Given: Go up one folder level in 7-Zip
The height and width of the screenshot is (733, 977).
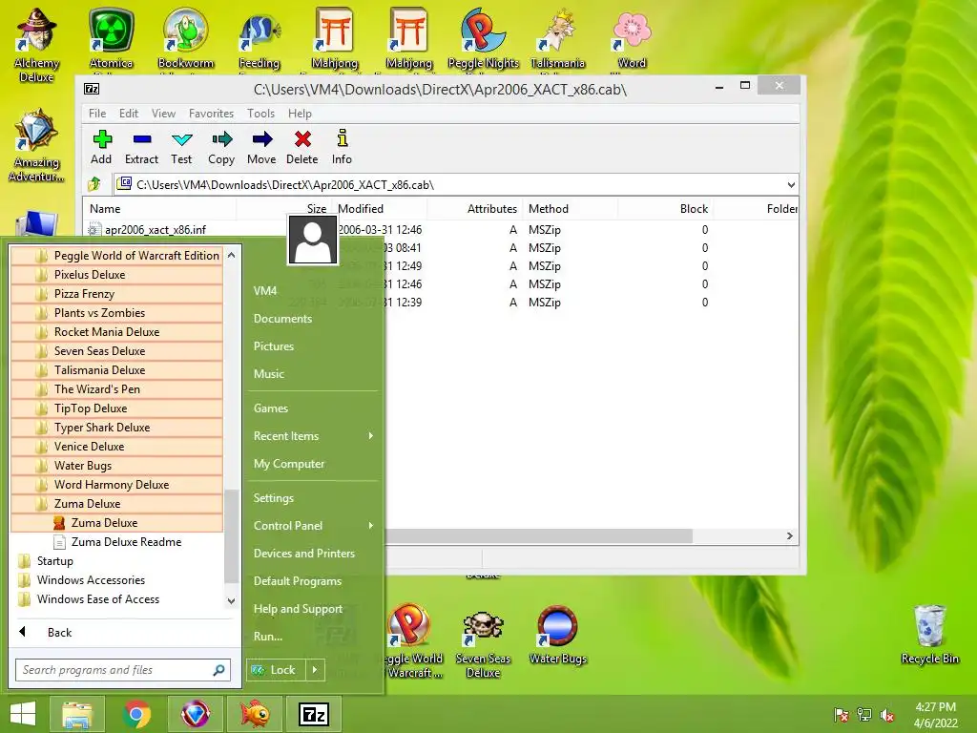Looking at the screenshot, I should click(94, 184).
